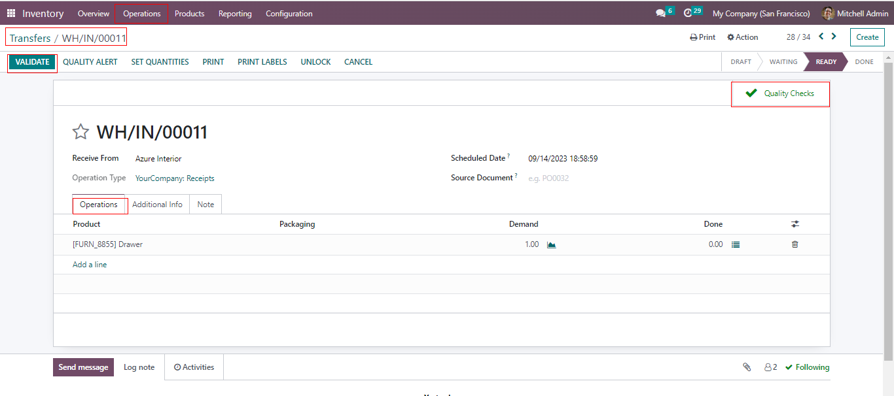Open the Mitchell Admin user menu

click(x=855, y=13)
